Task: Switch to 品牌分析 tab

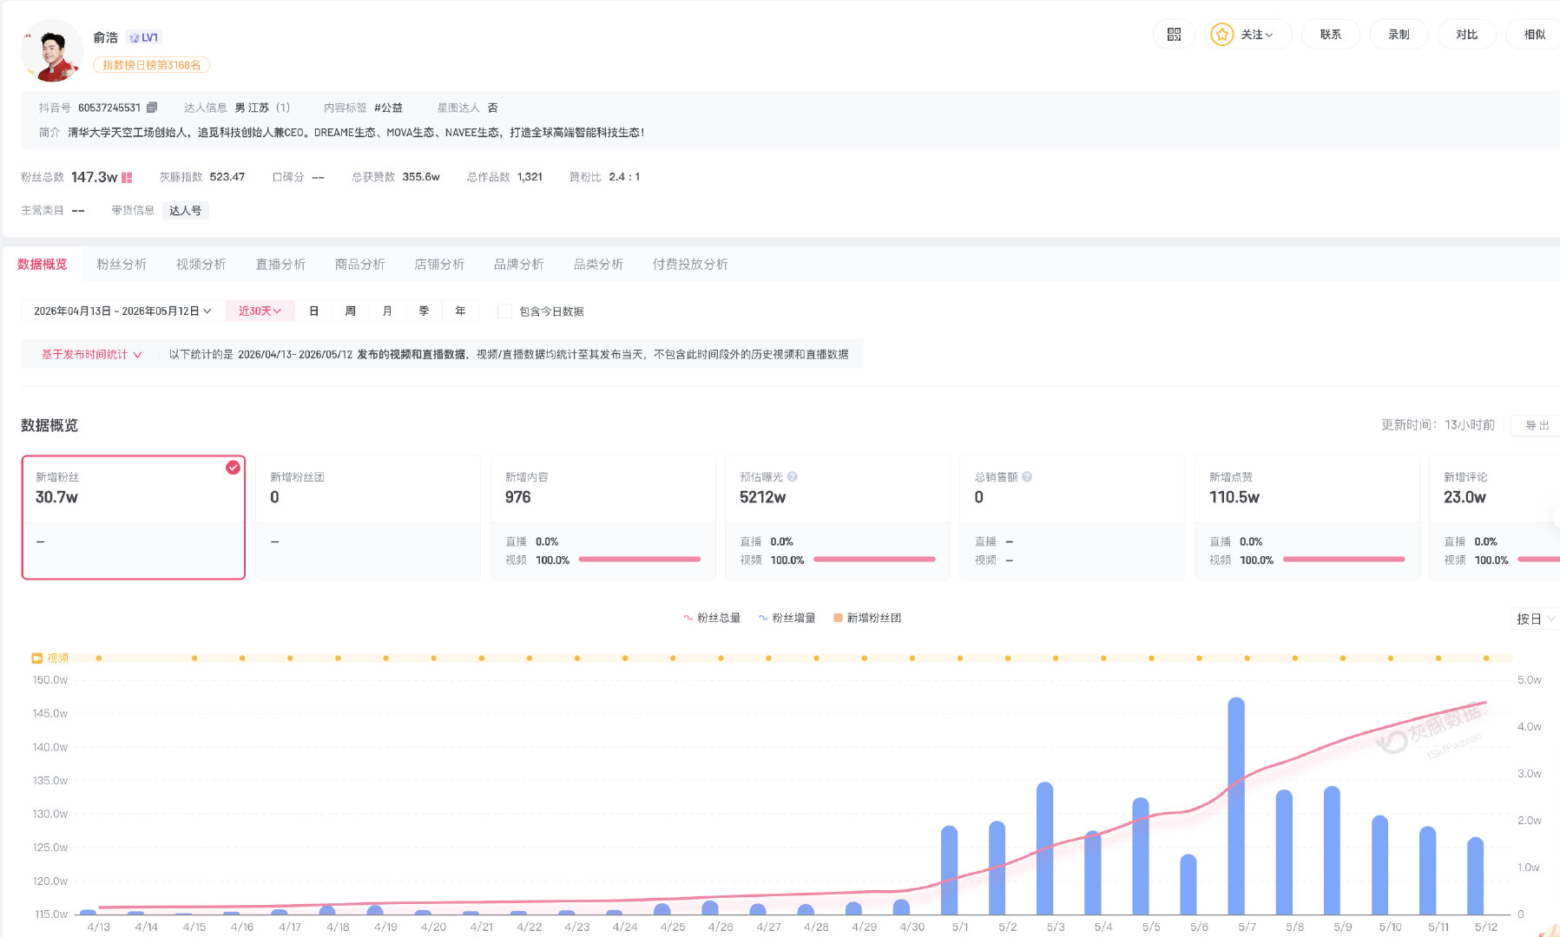Action: coord(519,265)
